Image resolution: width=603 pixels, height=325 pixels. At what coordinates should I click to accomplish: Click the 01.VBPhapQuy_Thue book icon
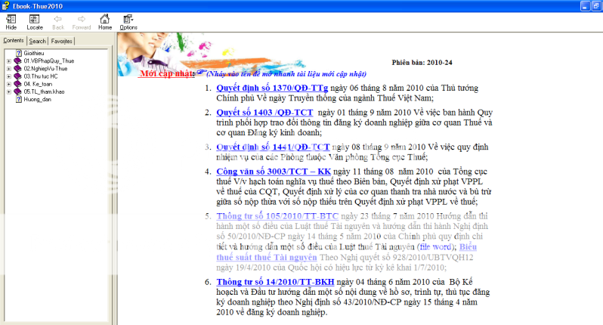point(17,60)
